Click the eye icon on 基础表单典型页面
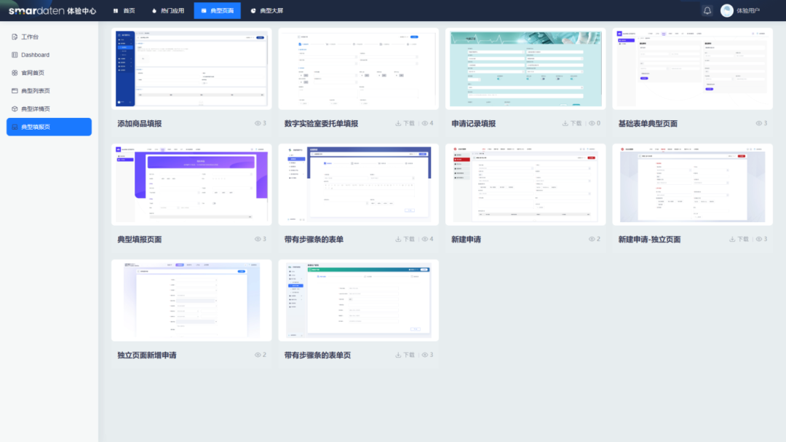This screenshot has height=442, width=786. pos(758,123)
